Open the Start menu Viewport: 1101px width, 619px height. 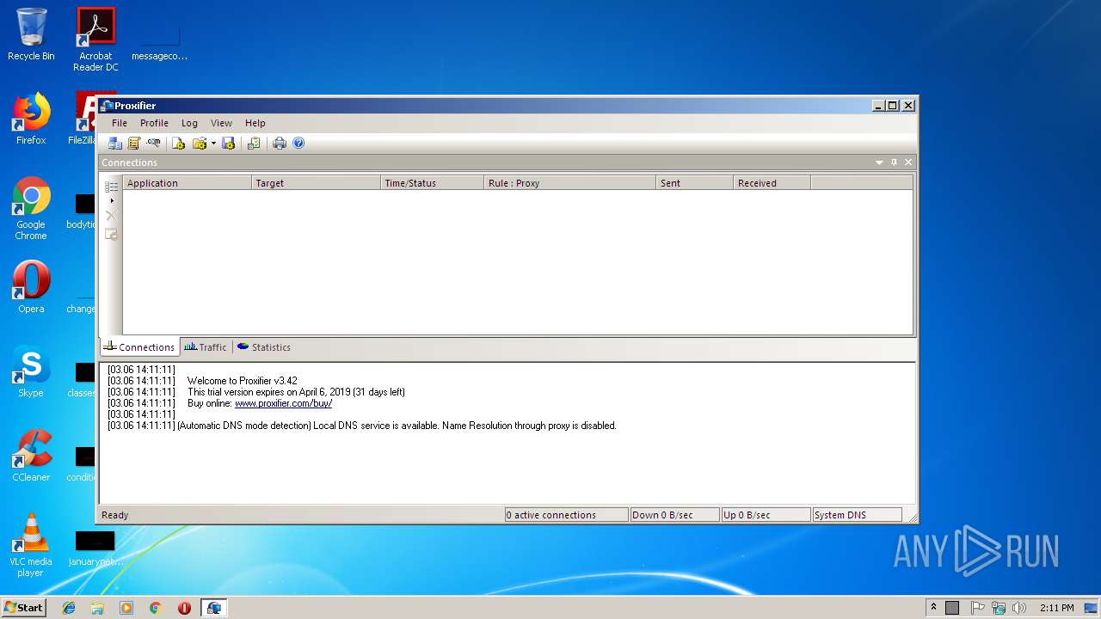point(24,607)
